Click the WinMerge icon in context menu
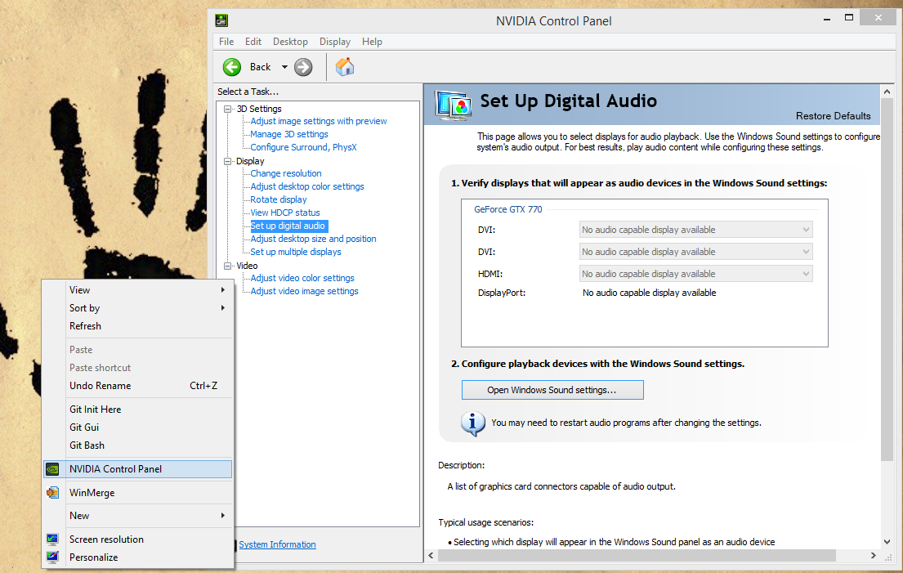 point(52,493)
